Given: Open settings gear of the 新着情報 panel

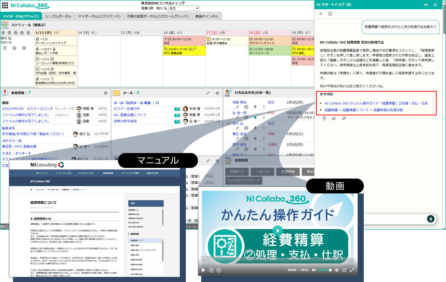Looking at the screenshot, I should (x=105, y=93).
